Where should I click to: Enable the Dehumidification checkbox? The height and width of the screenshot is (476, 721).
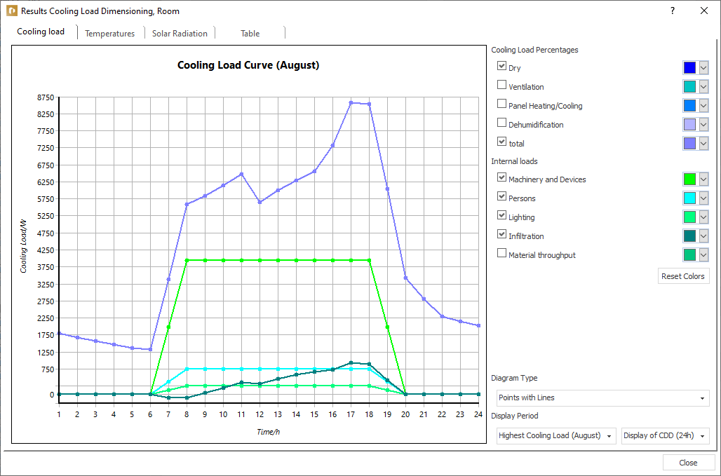point(501,123)
